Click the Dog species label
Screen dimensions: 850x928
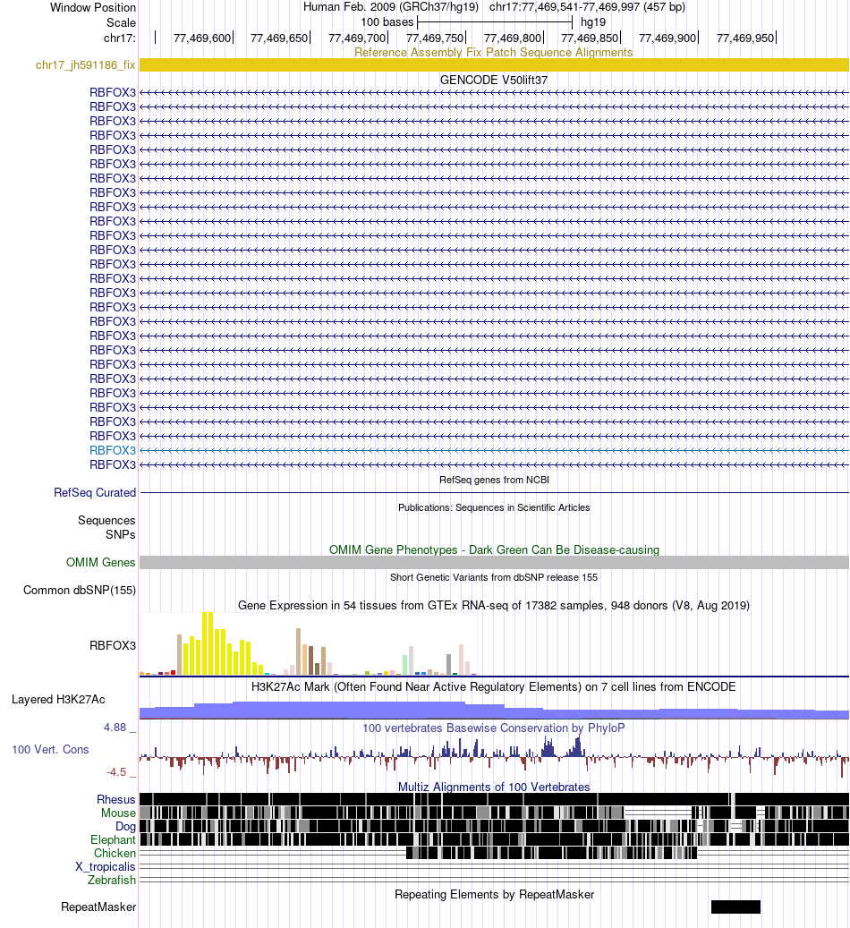tap(125, 826)
